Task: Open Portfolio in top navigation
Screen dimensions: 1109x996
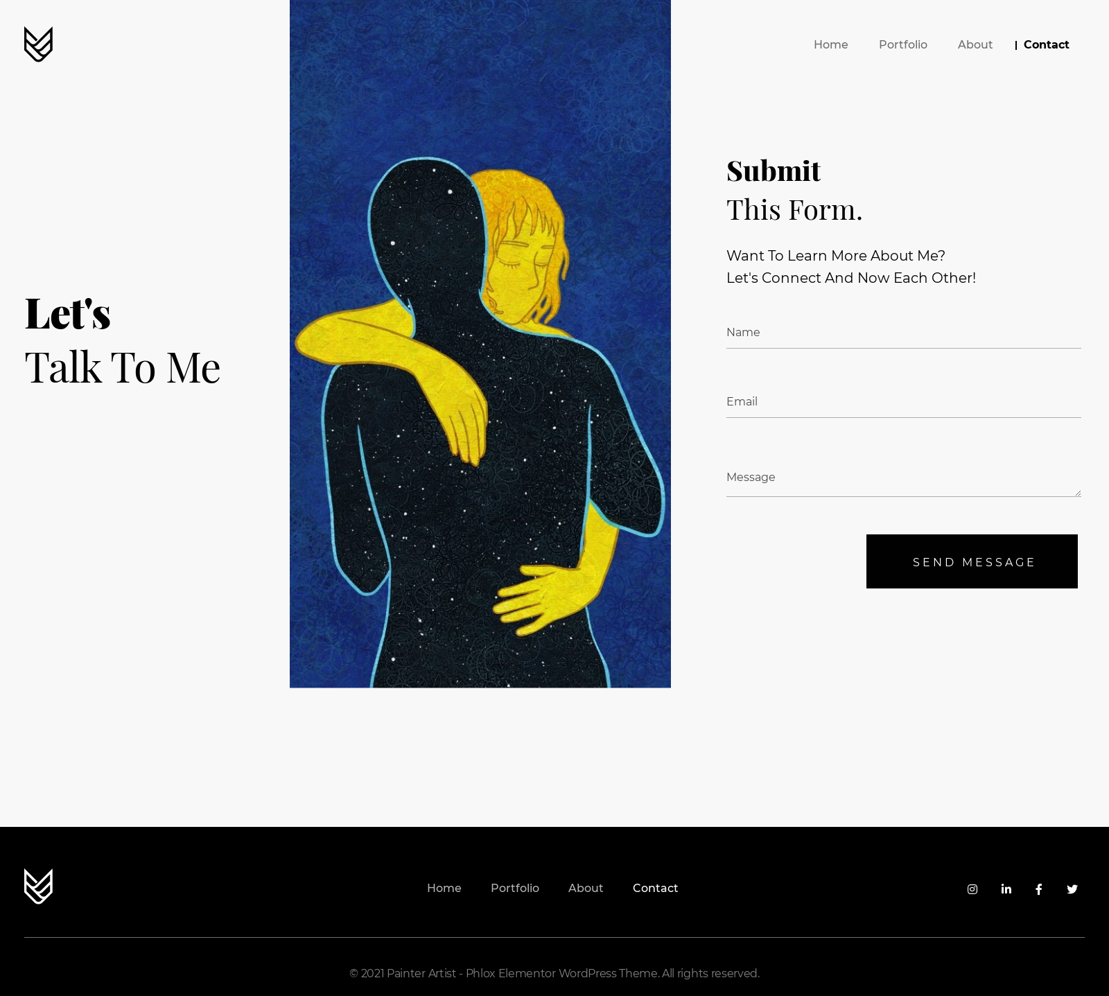Action: (x=902, y=44)
